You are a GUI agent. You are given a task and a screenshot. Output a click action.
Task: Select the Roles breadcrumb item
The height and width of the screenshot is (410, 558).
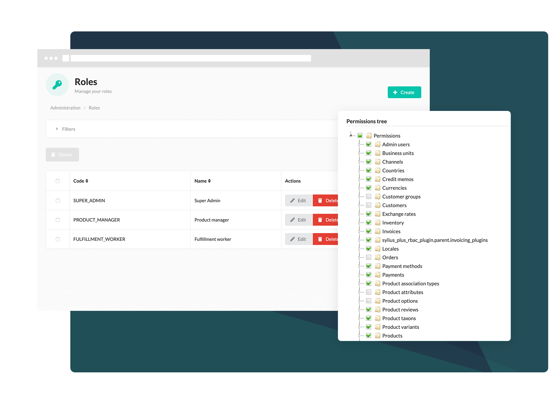click(94, 108)
